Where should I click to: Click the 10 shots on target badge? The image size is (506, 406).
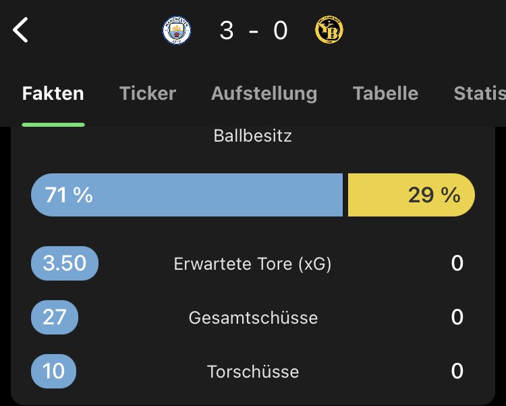(x=54, y=371)
